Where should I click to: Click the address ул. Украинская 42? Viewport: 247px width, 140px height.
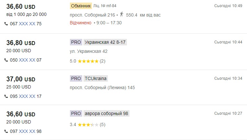88,51
